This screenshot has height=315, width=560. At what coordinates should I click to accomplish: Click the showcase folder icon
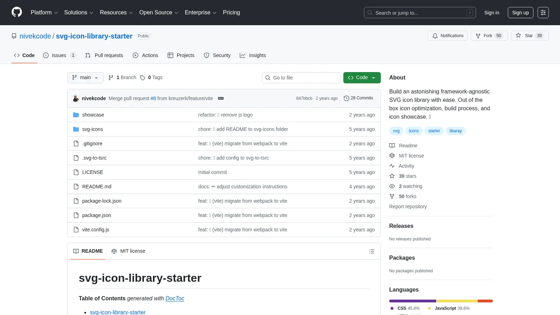(x=76, y=115)
